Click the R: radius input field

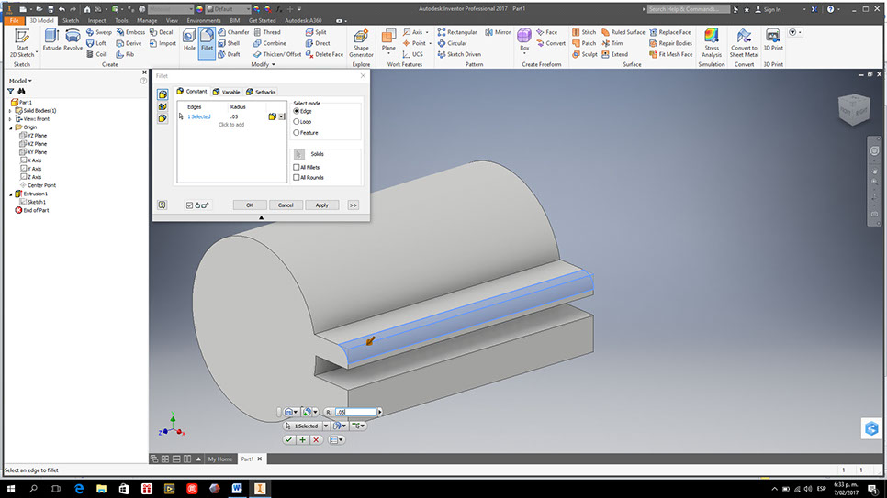pyautogui.click(x=355, y=413)
